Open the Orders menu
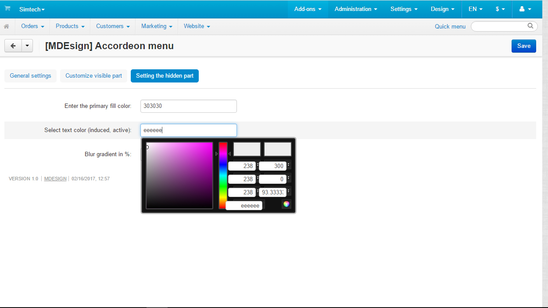 coord(33,26)
